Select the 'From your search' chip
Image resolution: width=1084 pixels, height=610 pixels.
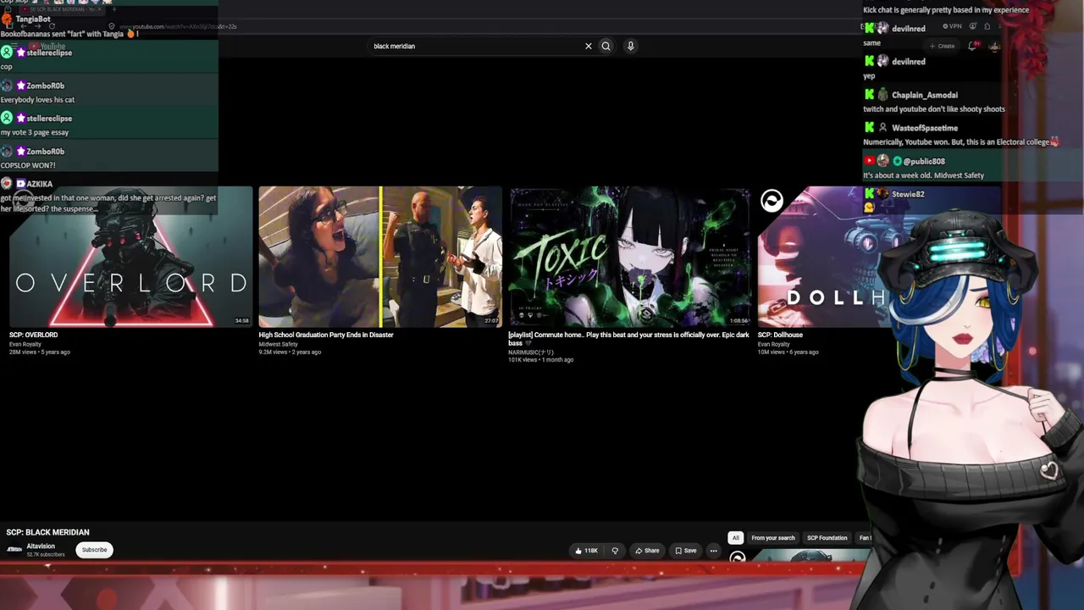pos(773,538)
